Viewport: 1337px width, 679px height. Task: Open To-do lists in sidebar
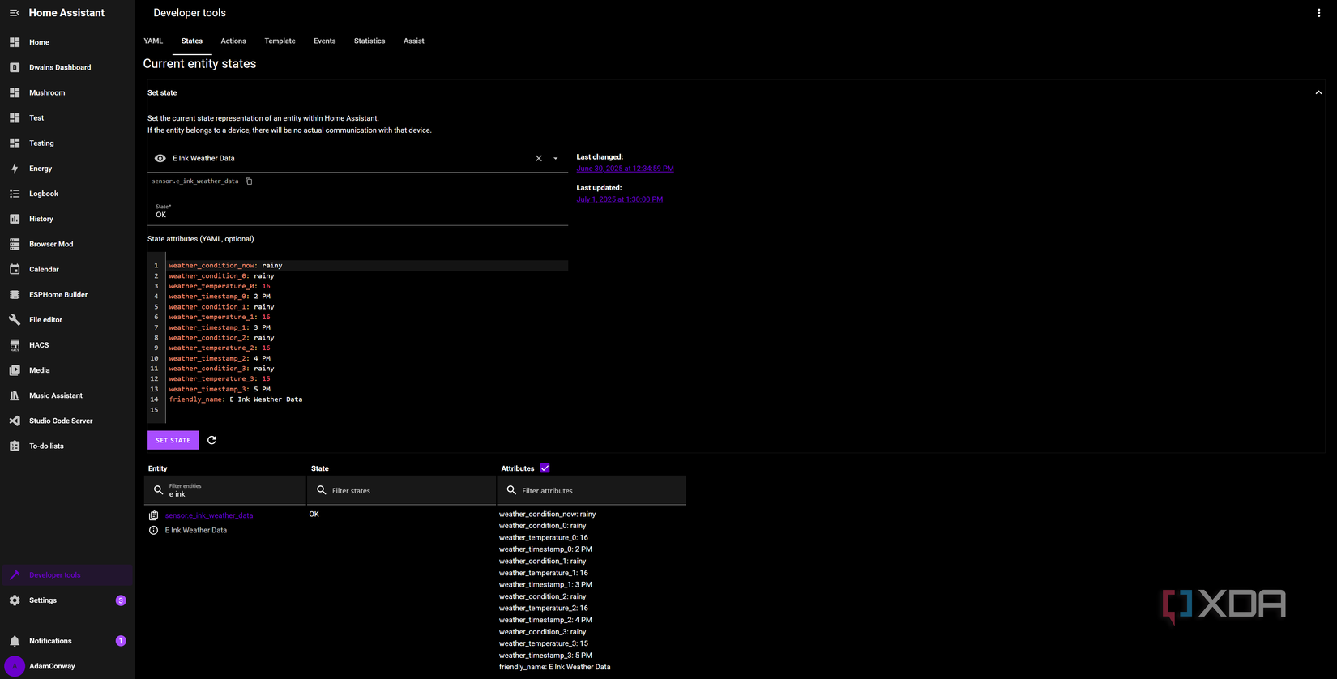click(x=67, y=446)
